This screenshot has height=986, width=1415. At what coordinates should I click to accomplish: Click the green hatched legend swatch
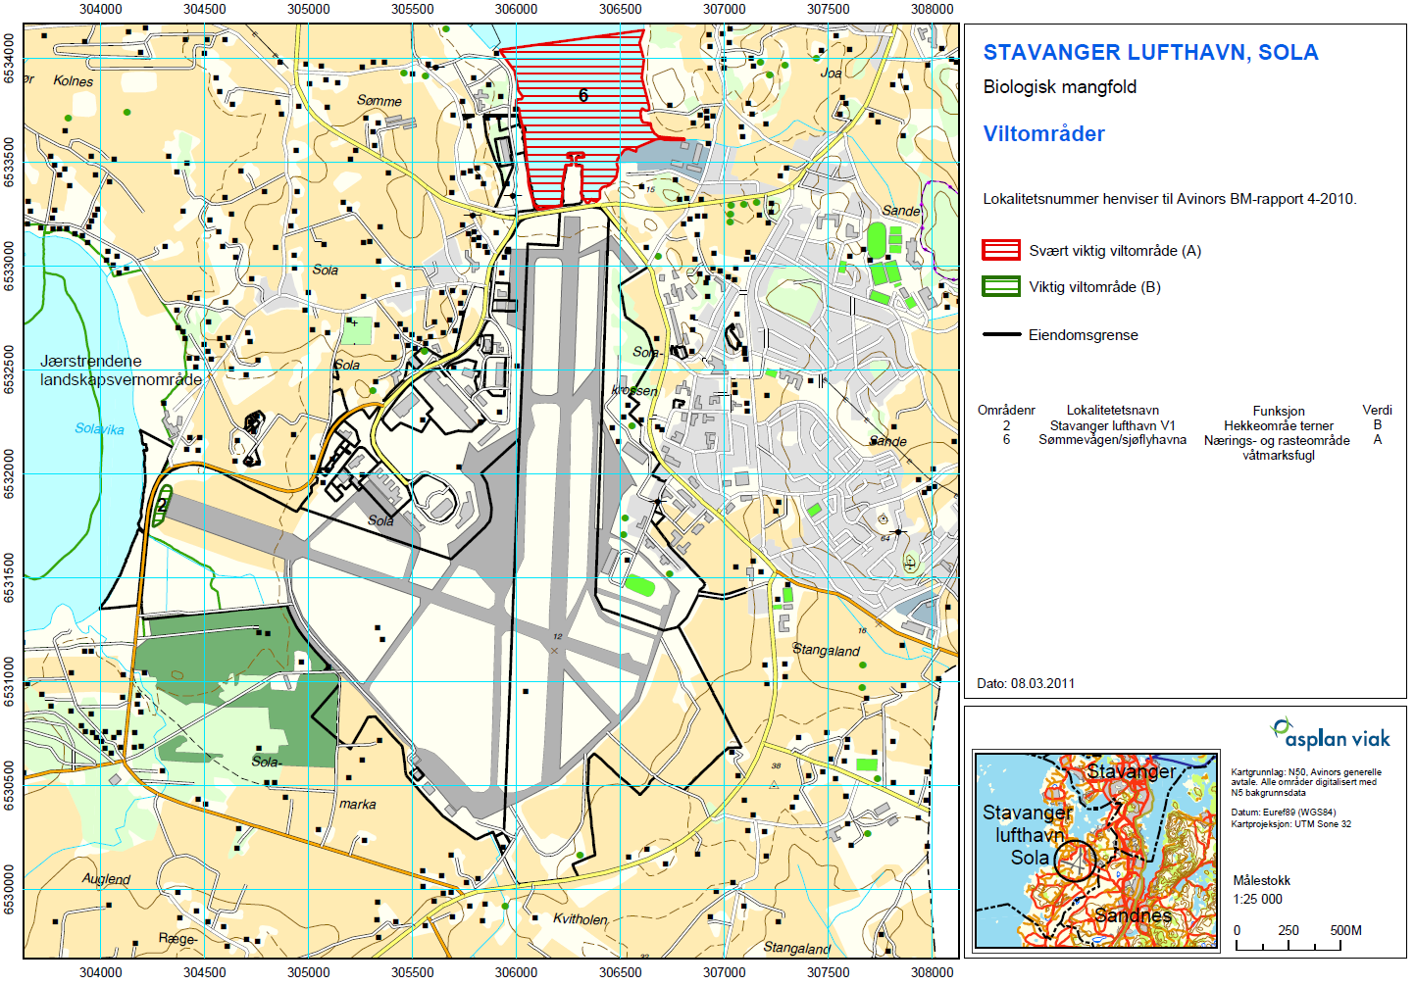click(x=1001, y=286)
